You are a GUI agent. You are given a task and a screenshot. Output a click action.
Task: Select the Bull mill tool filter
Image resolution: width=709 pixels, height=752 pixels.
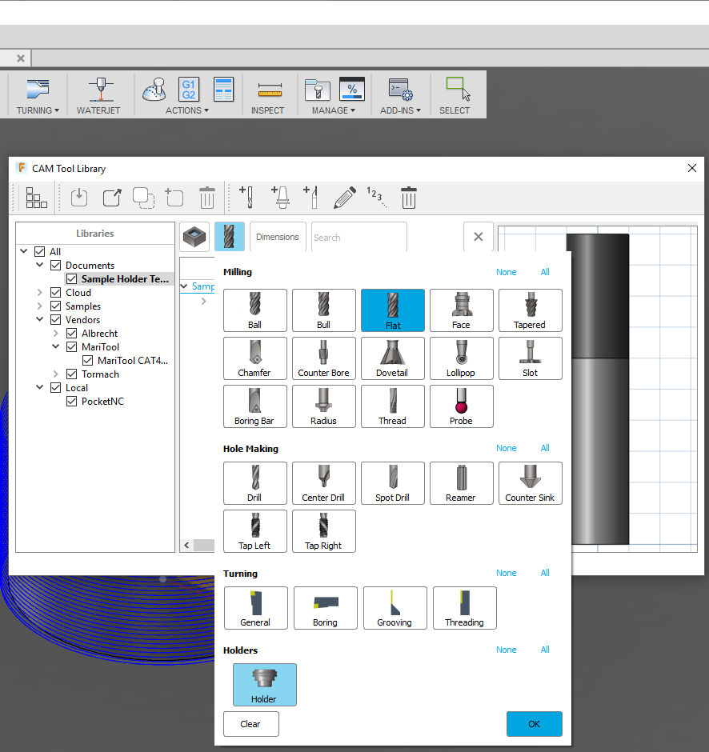(324, 310)
